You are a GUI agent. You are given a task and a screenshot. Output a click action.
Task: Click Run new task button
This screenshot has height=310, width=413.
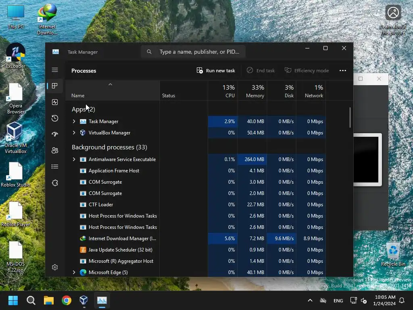click(x=216, y=70)
